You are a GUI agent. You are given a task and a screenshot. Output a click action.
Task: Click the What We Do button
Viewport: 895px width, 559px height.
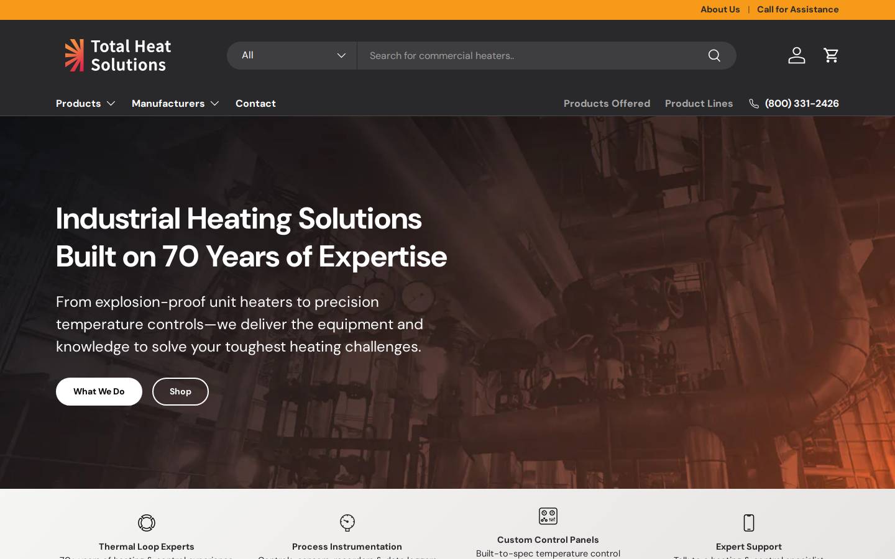99,391
